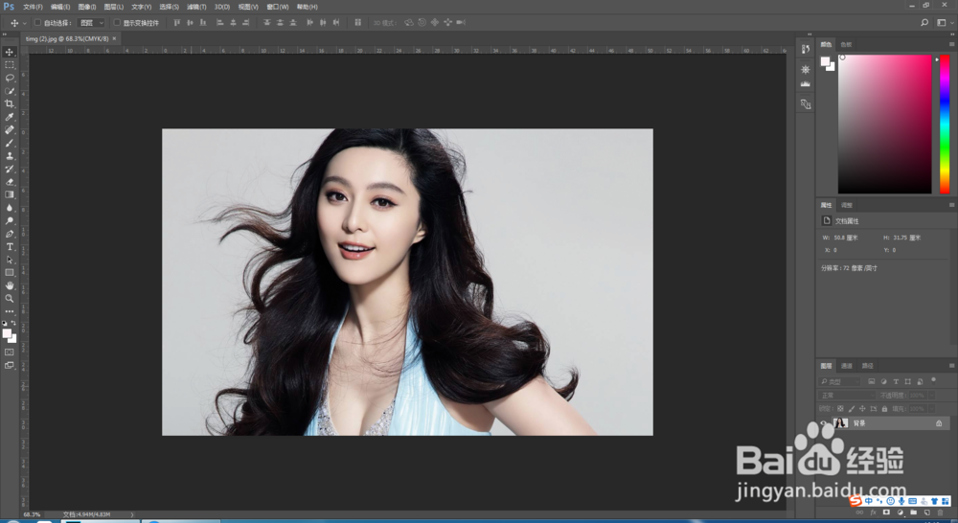This screenshot has width=958, height=523.
Task: Open the Edit Toolbar three-dots button
Action: tap(10, 311)
